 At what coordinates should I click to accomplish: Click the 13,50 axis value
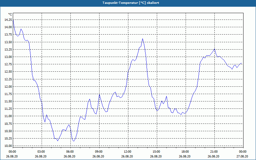click(8, 42)
